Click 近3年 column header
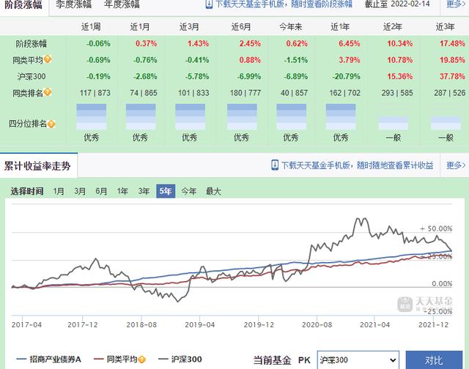469x369 pixels. point(445,27)
